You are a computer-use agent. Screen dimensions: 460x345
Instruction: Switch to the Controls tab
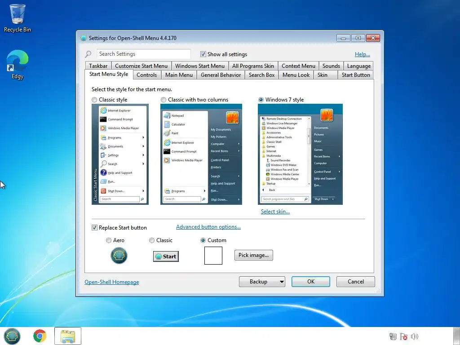pyautogui.click(x=147, y=75)
